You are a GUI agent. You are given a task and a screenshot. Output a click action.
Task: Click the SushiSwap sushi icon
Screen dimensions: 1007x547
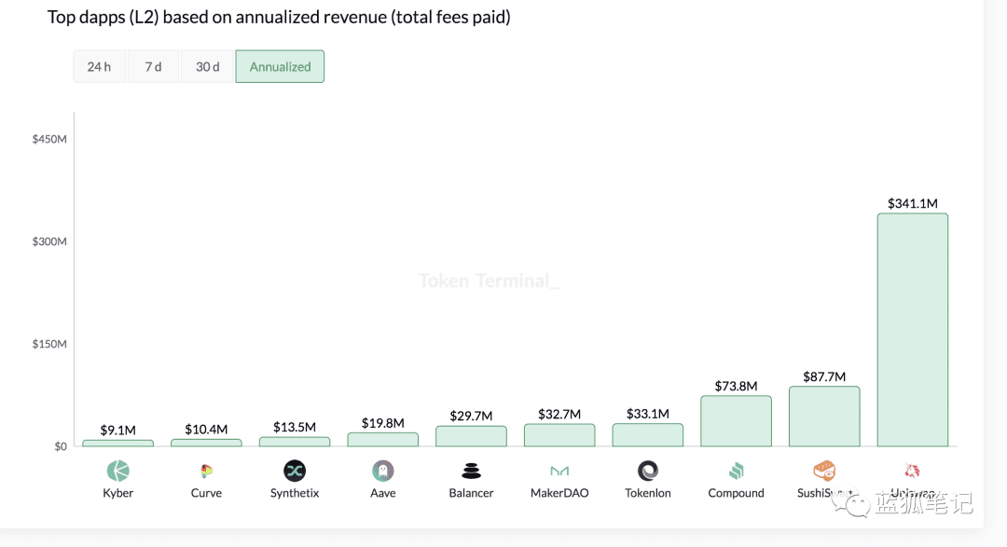tap(824, 471)
